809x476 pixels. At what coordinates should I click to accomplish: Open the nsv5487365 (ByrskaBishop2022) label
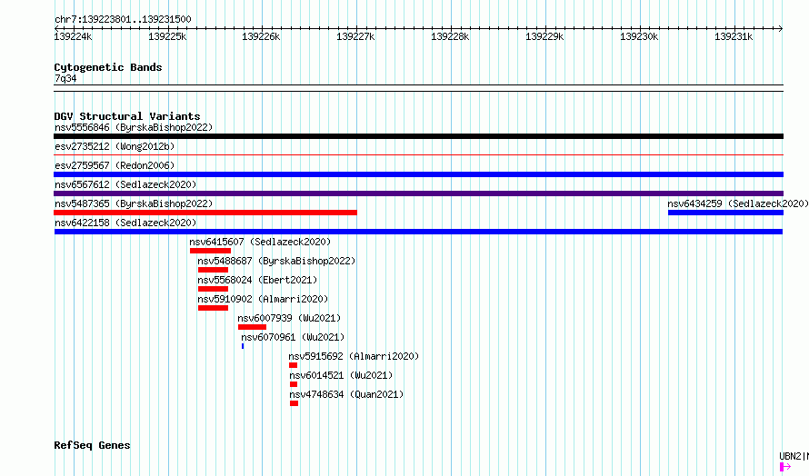[x=134, y=203]
